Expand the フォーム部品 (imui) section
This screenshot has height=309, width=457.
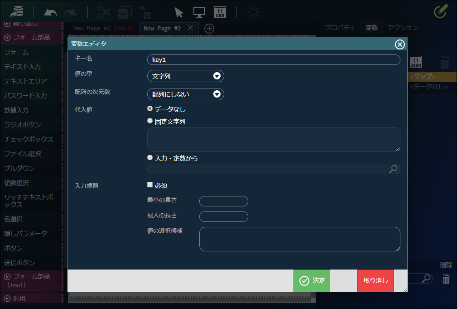(31, 280)
